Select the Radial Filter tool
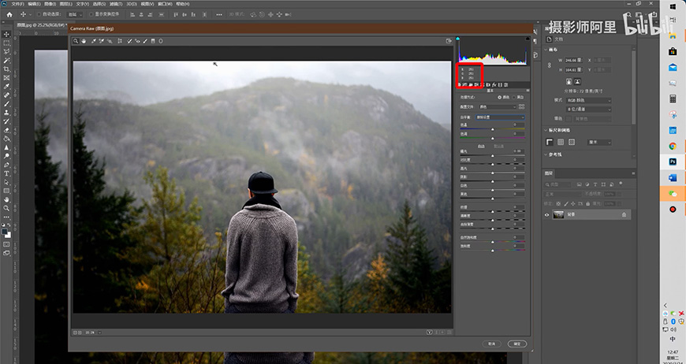This screenshot has width=686, height=364. (x=161, y=41)
